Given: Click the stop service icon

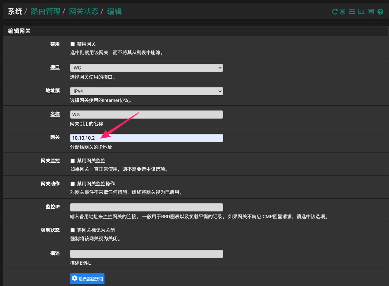Looking at the screenshot, I should (x=343, y=12).
